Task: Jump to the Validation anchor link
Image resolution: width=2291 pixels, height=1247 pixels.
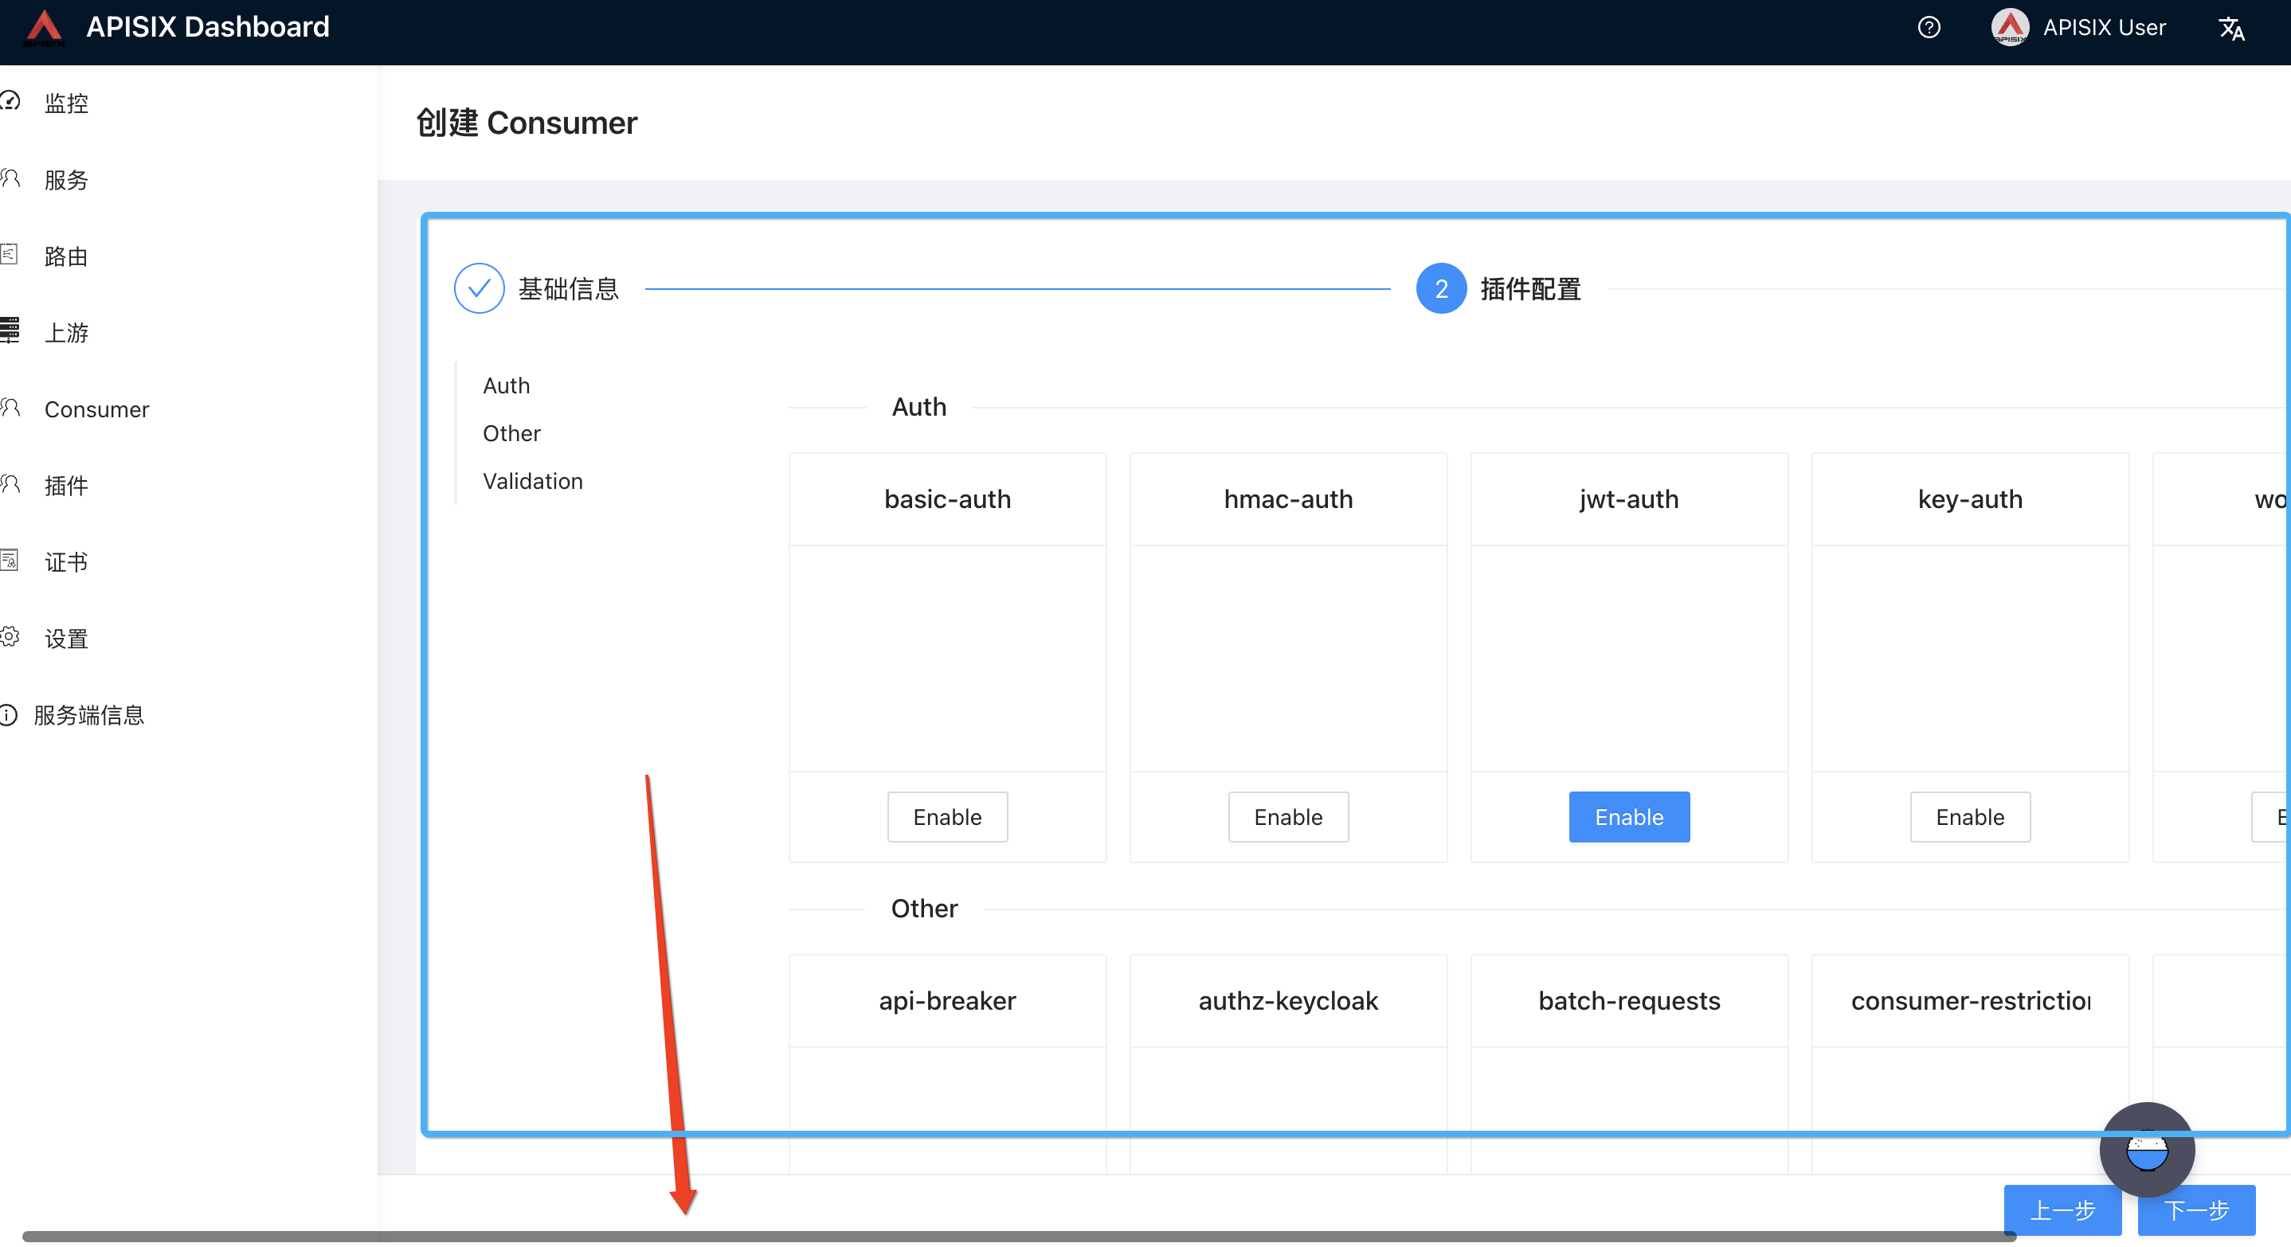Action: [x=533, y=481]
